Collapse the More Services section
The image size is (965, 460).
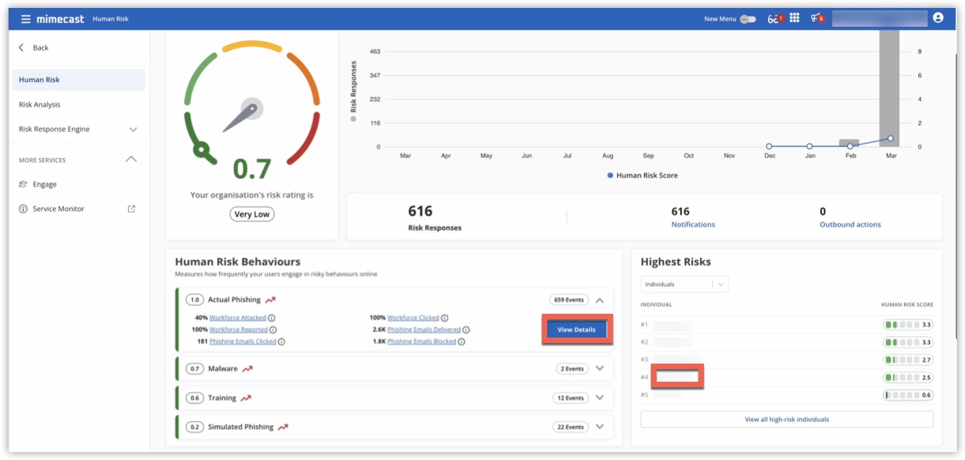131,160
